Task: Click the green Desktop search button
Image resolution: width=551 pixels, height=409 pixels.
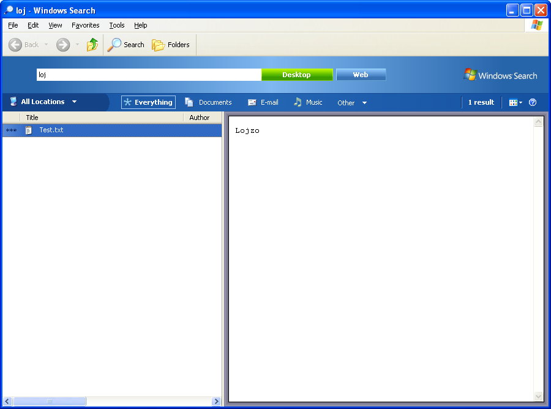Action: coord(297,75)
